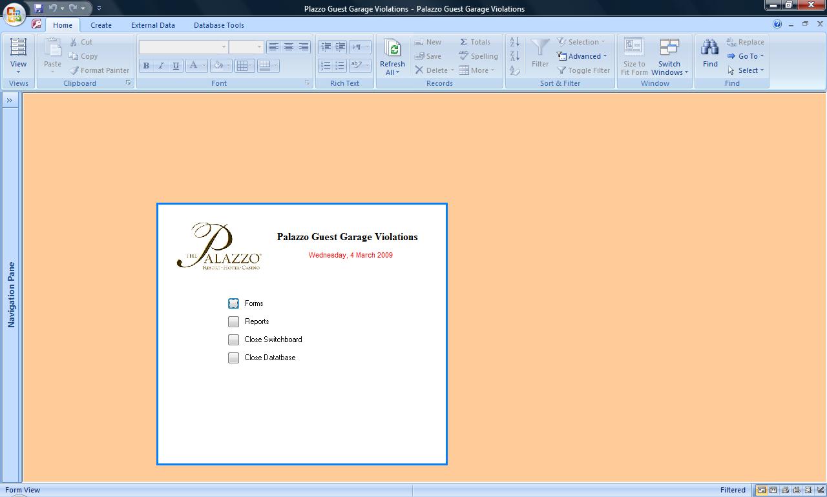Screen dimensions: 827x497
Task: Click the Access form icon left of Home tab
Action: point(36,24)
